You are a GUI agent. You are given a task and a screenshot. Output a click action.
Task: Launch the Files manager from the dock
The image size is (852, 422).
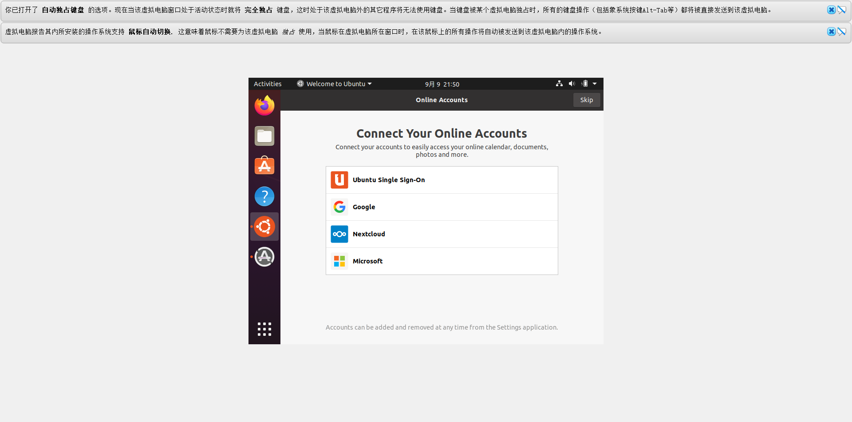click(x=264, y=136)
